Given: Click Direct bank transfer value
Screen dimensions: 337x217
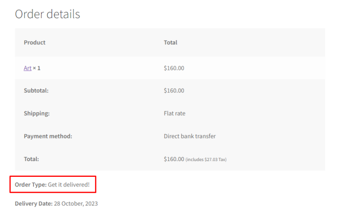Looking at the screenshot, I should (x=190, y=136).
